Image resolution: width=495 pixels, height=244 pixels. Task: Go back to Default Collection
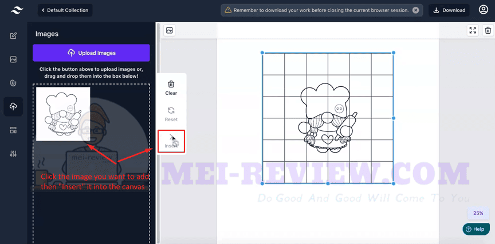tap(65, 10)
